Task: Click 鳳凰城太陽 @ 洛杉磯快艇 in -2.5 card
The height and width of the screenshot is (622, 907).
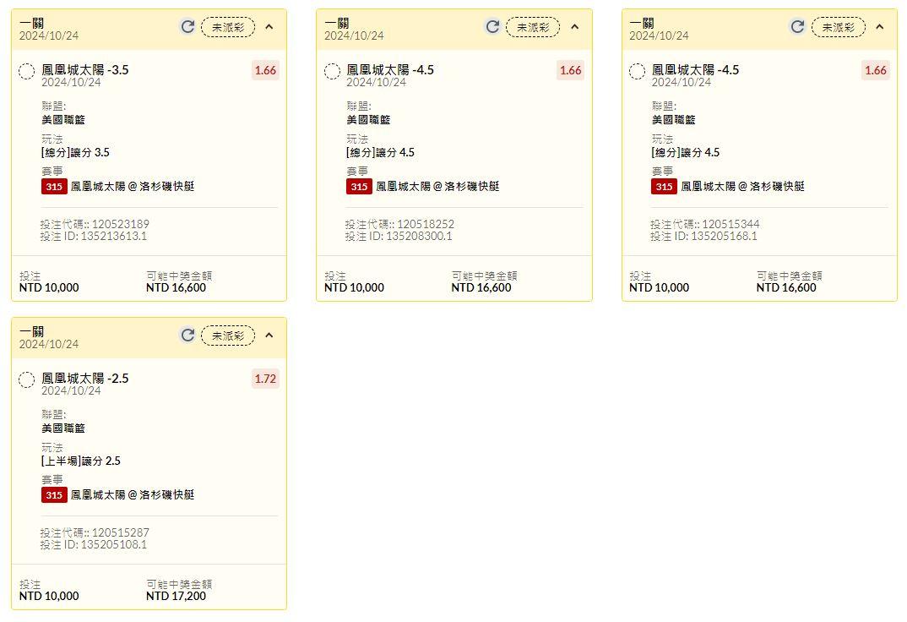Action: point(133,494)
